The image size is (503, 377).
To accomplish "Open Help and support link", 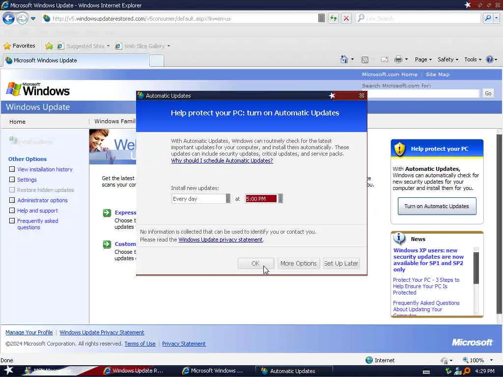I will (x=37, y=211).
